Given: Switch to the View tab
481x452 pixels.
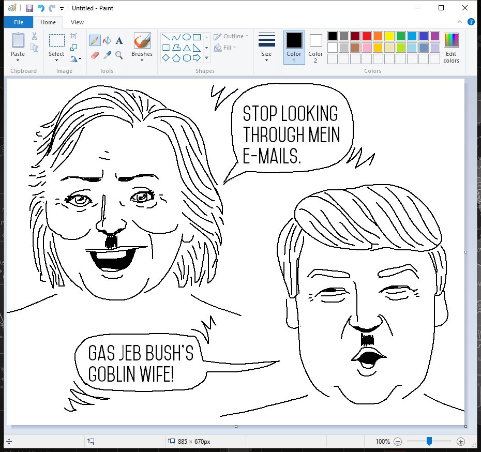Looking at the screenshot, I should click(x=77, y=22).
